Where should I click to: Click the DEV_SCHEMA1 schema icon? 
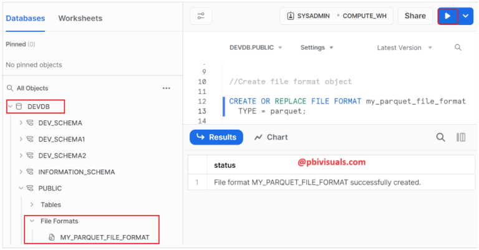pos(30,139)
